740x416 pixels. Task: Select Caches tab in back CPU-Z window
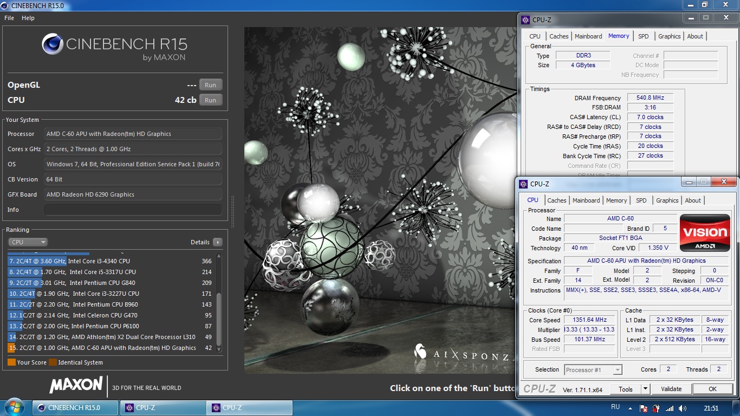[559, 36]
